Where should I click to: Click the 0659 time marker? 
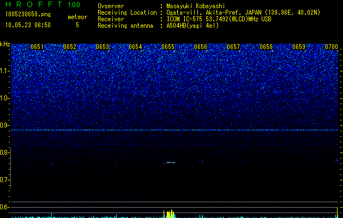(299, 47)
